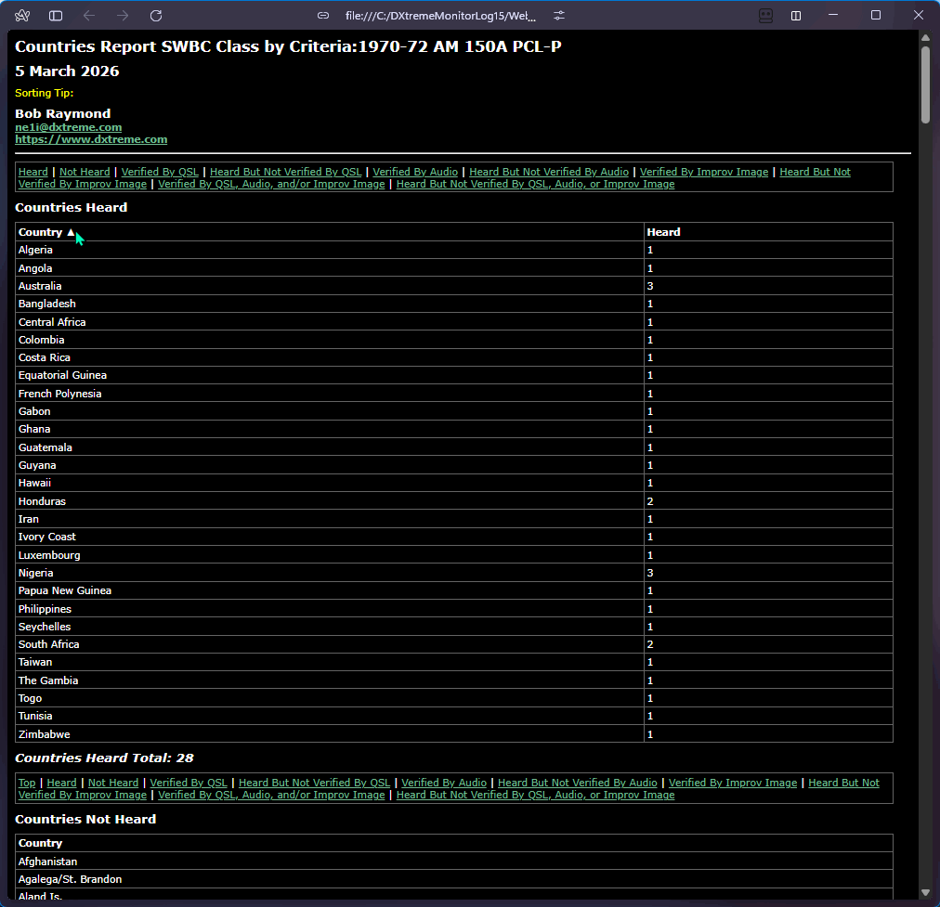Click the scrollbar down arrow

[925, 893]
